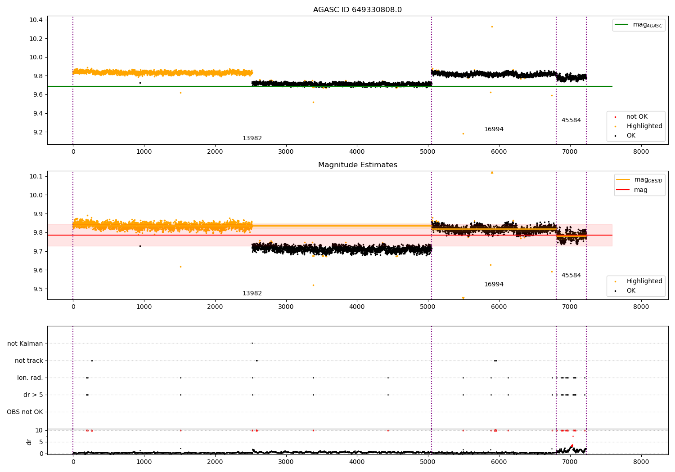Click 'OK' legend entry below Highlighted in top plot
The image size is (675, 472).
pos(625,136)
